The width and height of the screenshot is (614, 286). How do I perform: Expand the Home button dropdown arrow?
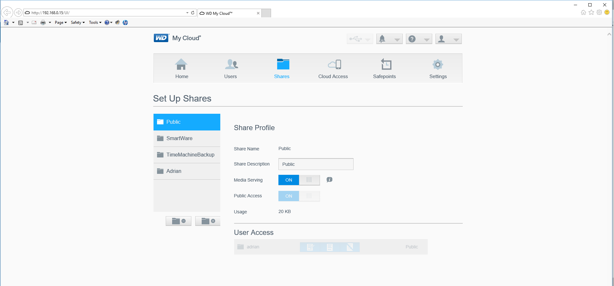click(x=13, y=22)
